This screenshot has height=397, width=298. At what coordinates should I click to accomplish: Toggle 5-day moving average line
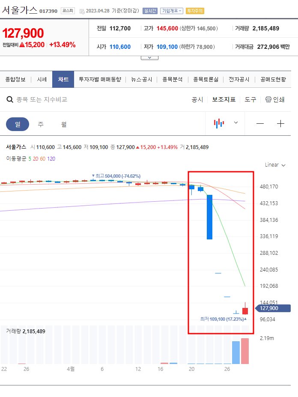pyautogui.click(x=30, y=159)
